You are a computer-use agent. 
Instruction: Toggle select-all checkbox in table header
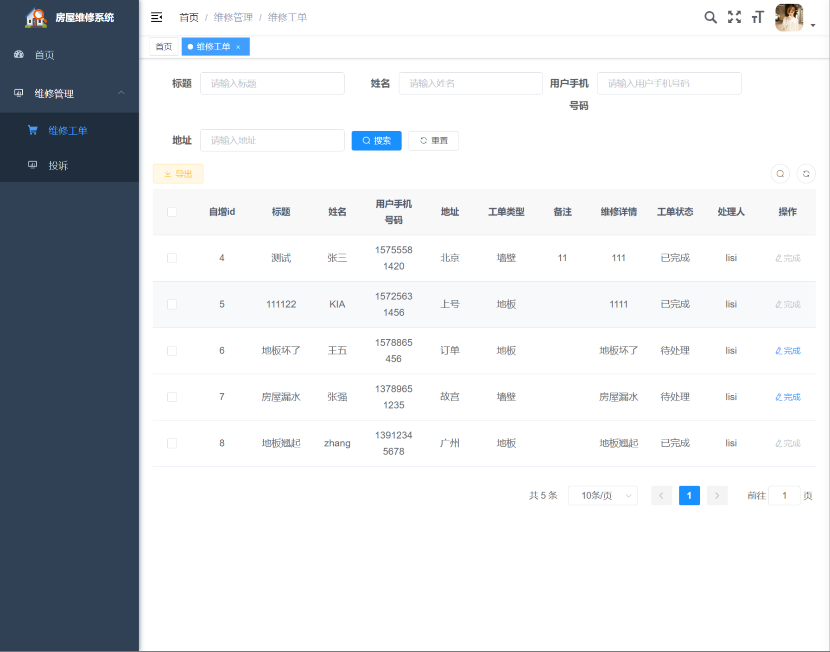click(172, 212)
